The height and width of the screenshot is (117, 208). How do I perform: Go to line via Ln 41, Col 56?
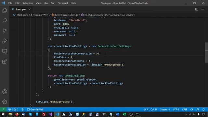(150, 110)
